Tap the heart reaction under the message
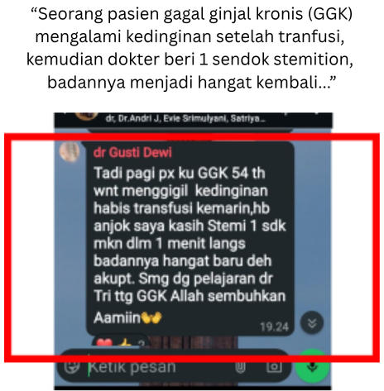 104,343
